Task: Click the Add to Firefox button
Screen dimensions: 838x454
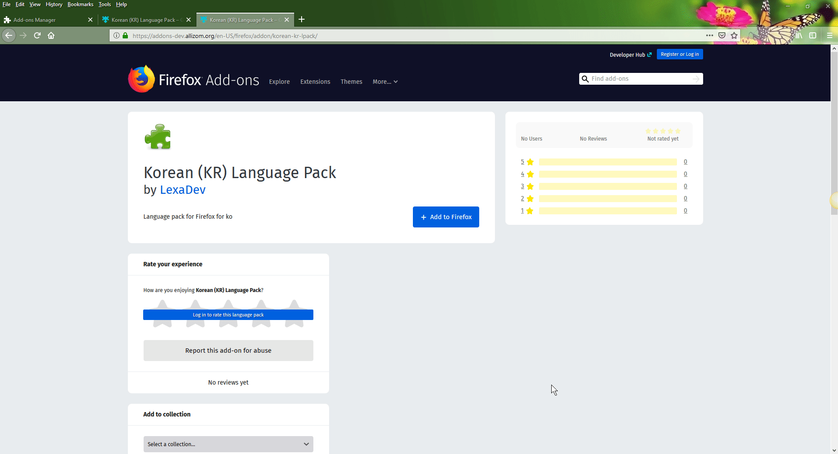Action: (x=446, y=217)
